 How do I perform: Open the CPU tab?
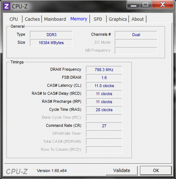tap(13, 19)
